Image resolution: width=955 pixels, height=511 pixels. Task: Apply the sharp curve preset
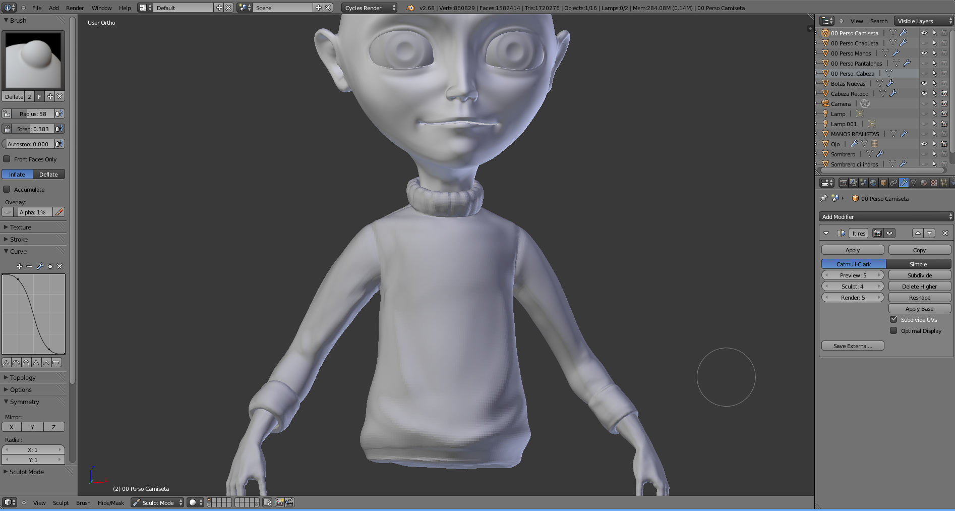pos(36,362)
